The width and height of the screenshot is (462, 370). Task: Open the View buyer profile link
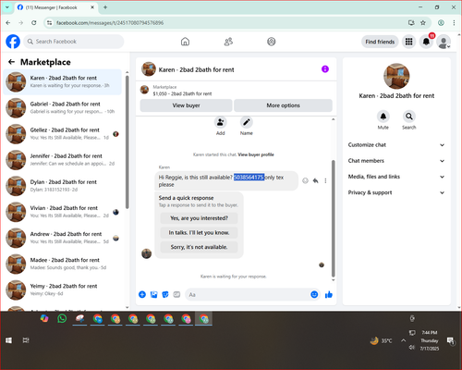pyautogui.click(x=256, y=154)
